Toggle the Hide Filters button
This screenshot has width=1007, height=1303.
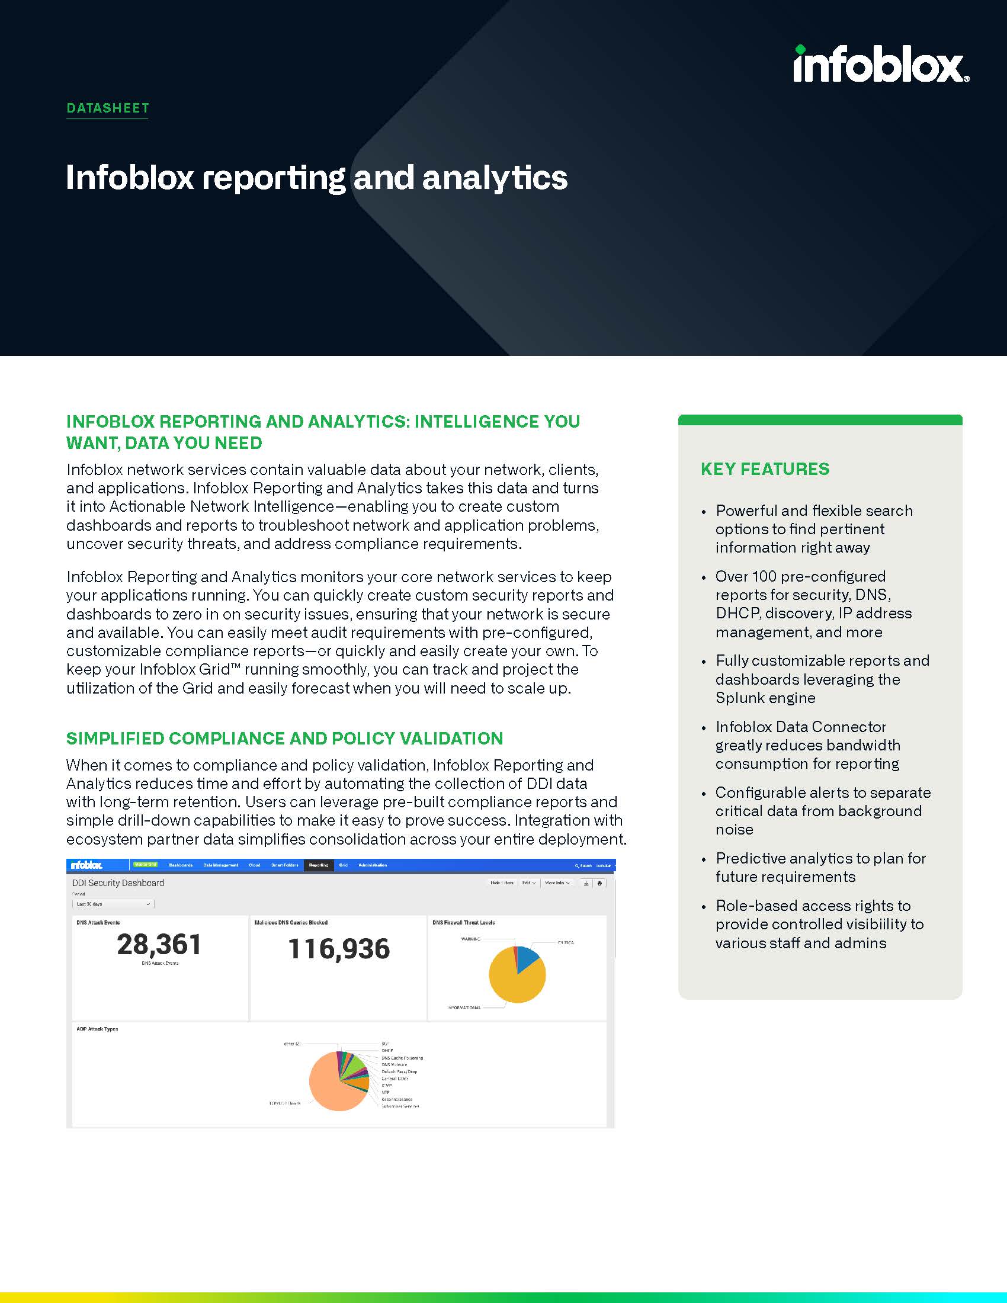pyautogui.click(x=502, y=883)
